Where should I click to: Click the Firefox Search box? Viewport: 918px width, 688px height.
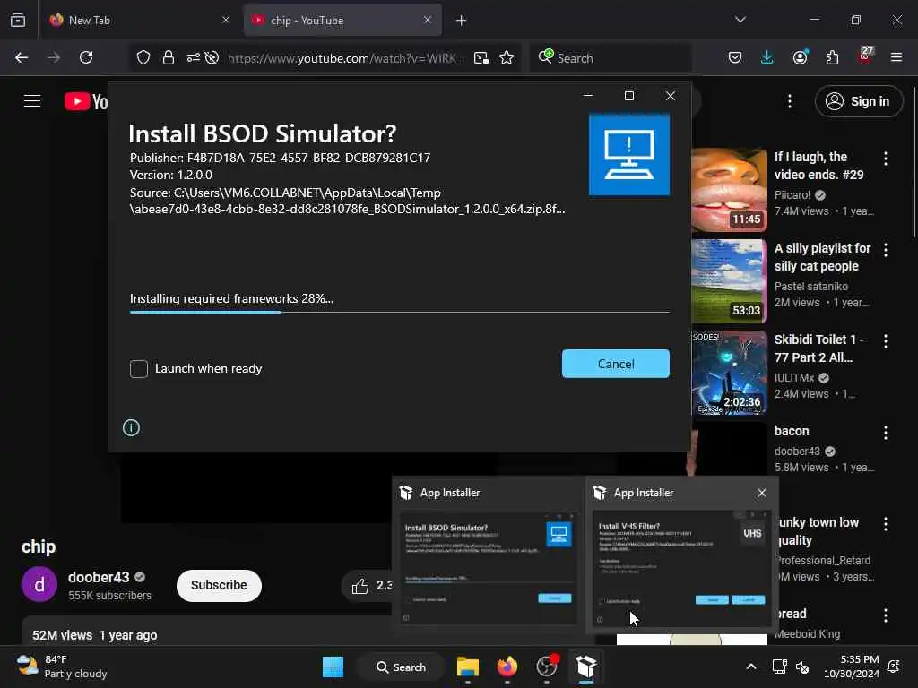pos(610,58)
